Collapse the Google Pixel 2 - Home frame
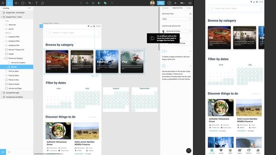Image resolution: width=276 pixels, height=155 pixels. 1,17
